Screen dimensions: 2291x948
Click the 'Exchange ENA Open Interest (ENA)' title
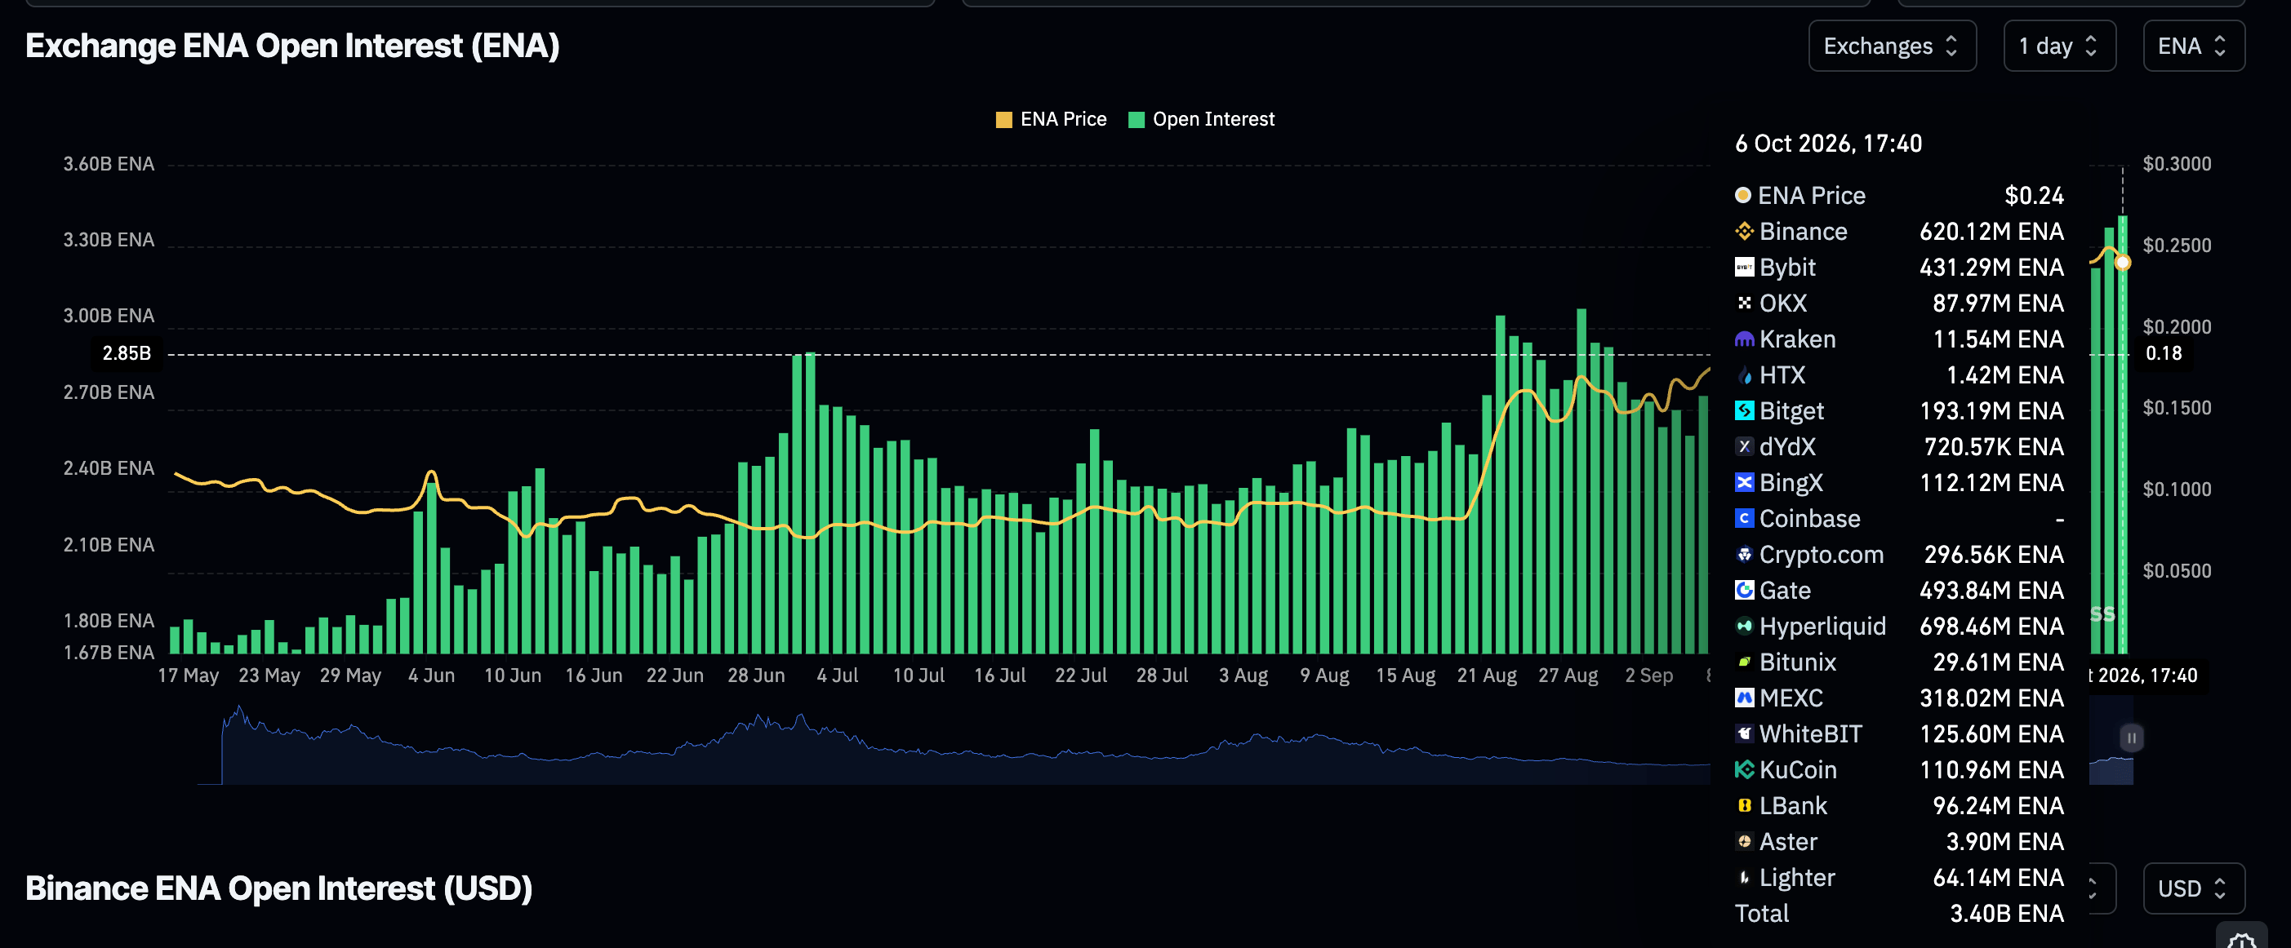click(291, 47)
